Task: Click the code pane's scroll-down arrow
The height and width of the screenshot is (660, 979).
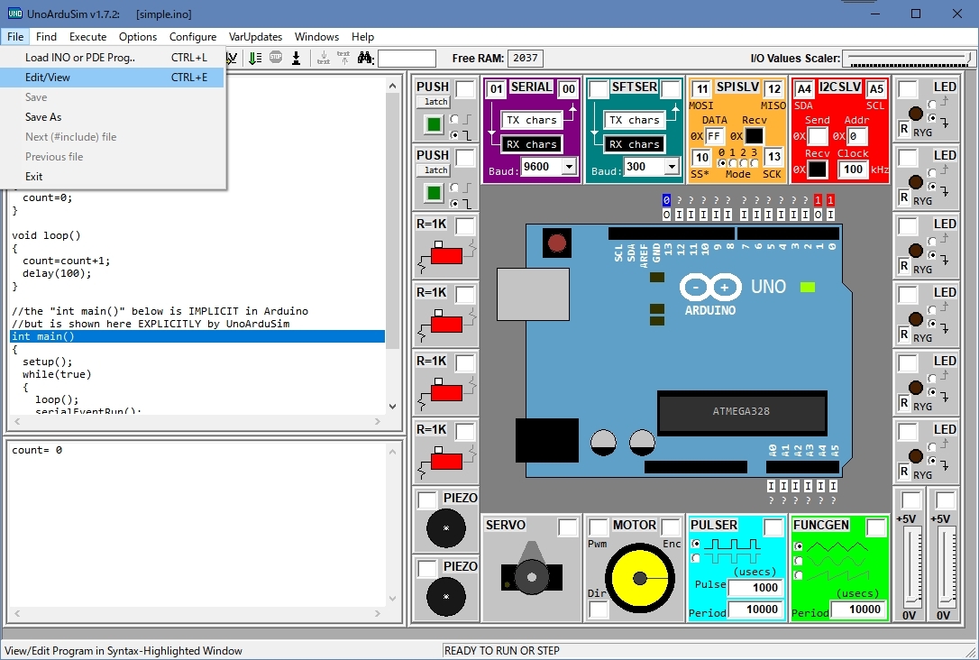Action: point(393,407)
